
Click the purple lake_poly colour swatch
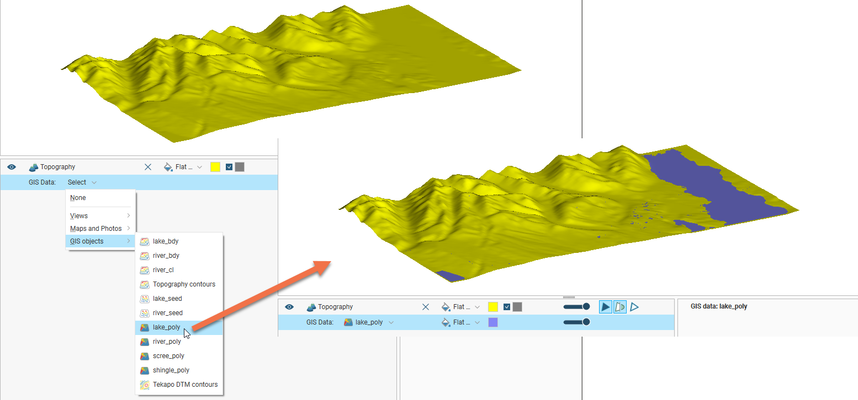click(493, 322)
